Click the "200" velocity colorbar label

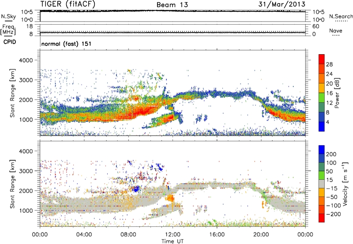(x=331, y=154)
